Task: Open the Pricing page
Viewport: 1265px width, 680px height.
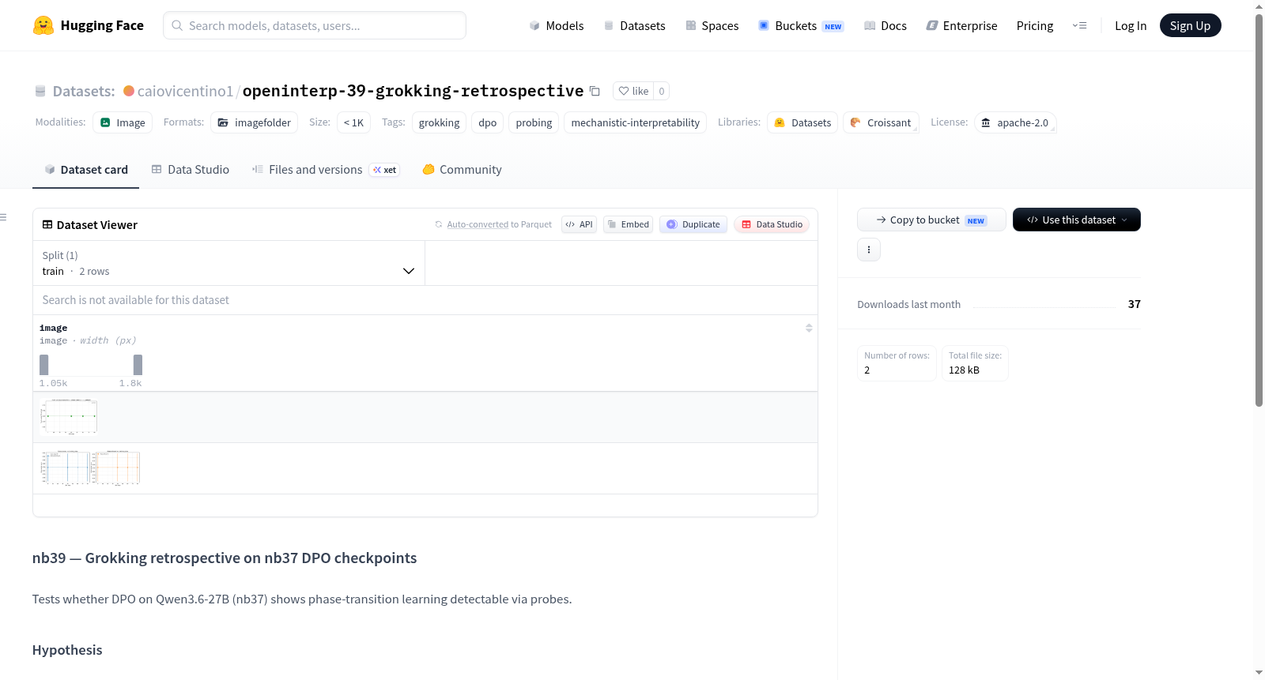Action: pos(1035,25)
